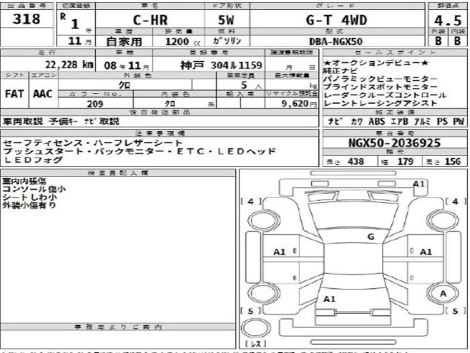Click the spare tire circle icon

256,328
